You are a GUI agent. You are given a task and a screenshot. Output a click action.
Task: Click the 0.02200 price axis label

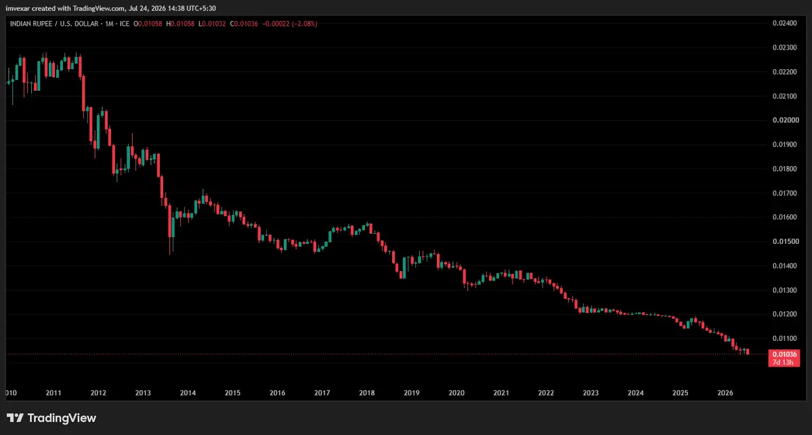pos(784,72)
